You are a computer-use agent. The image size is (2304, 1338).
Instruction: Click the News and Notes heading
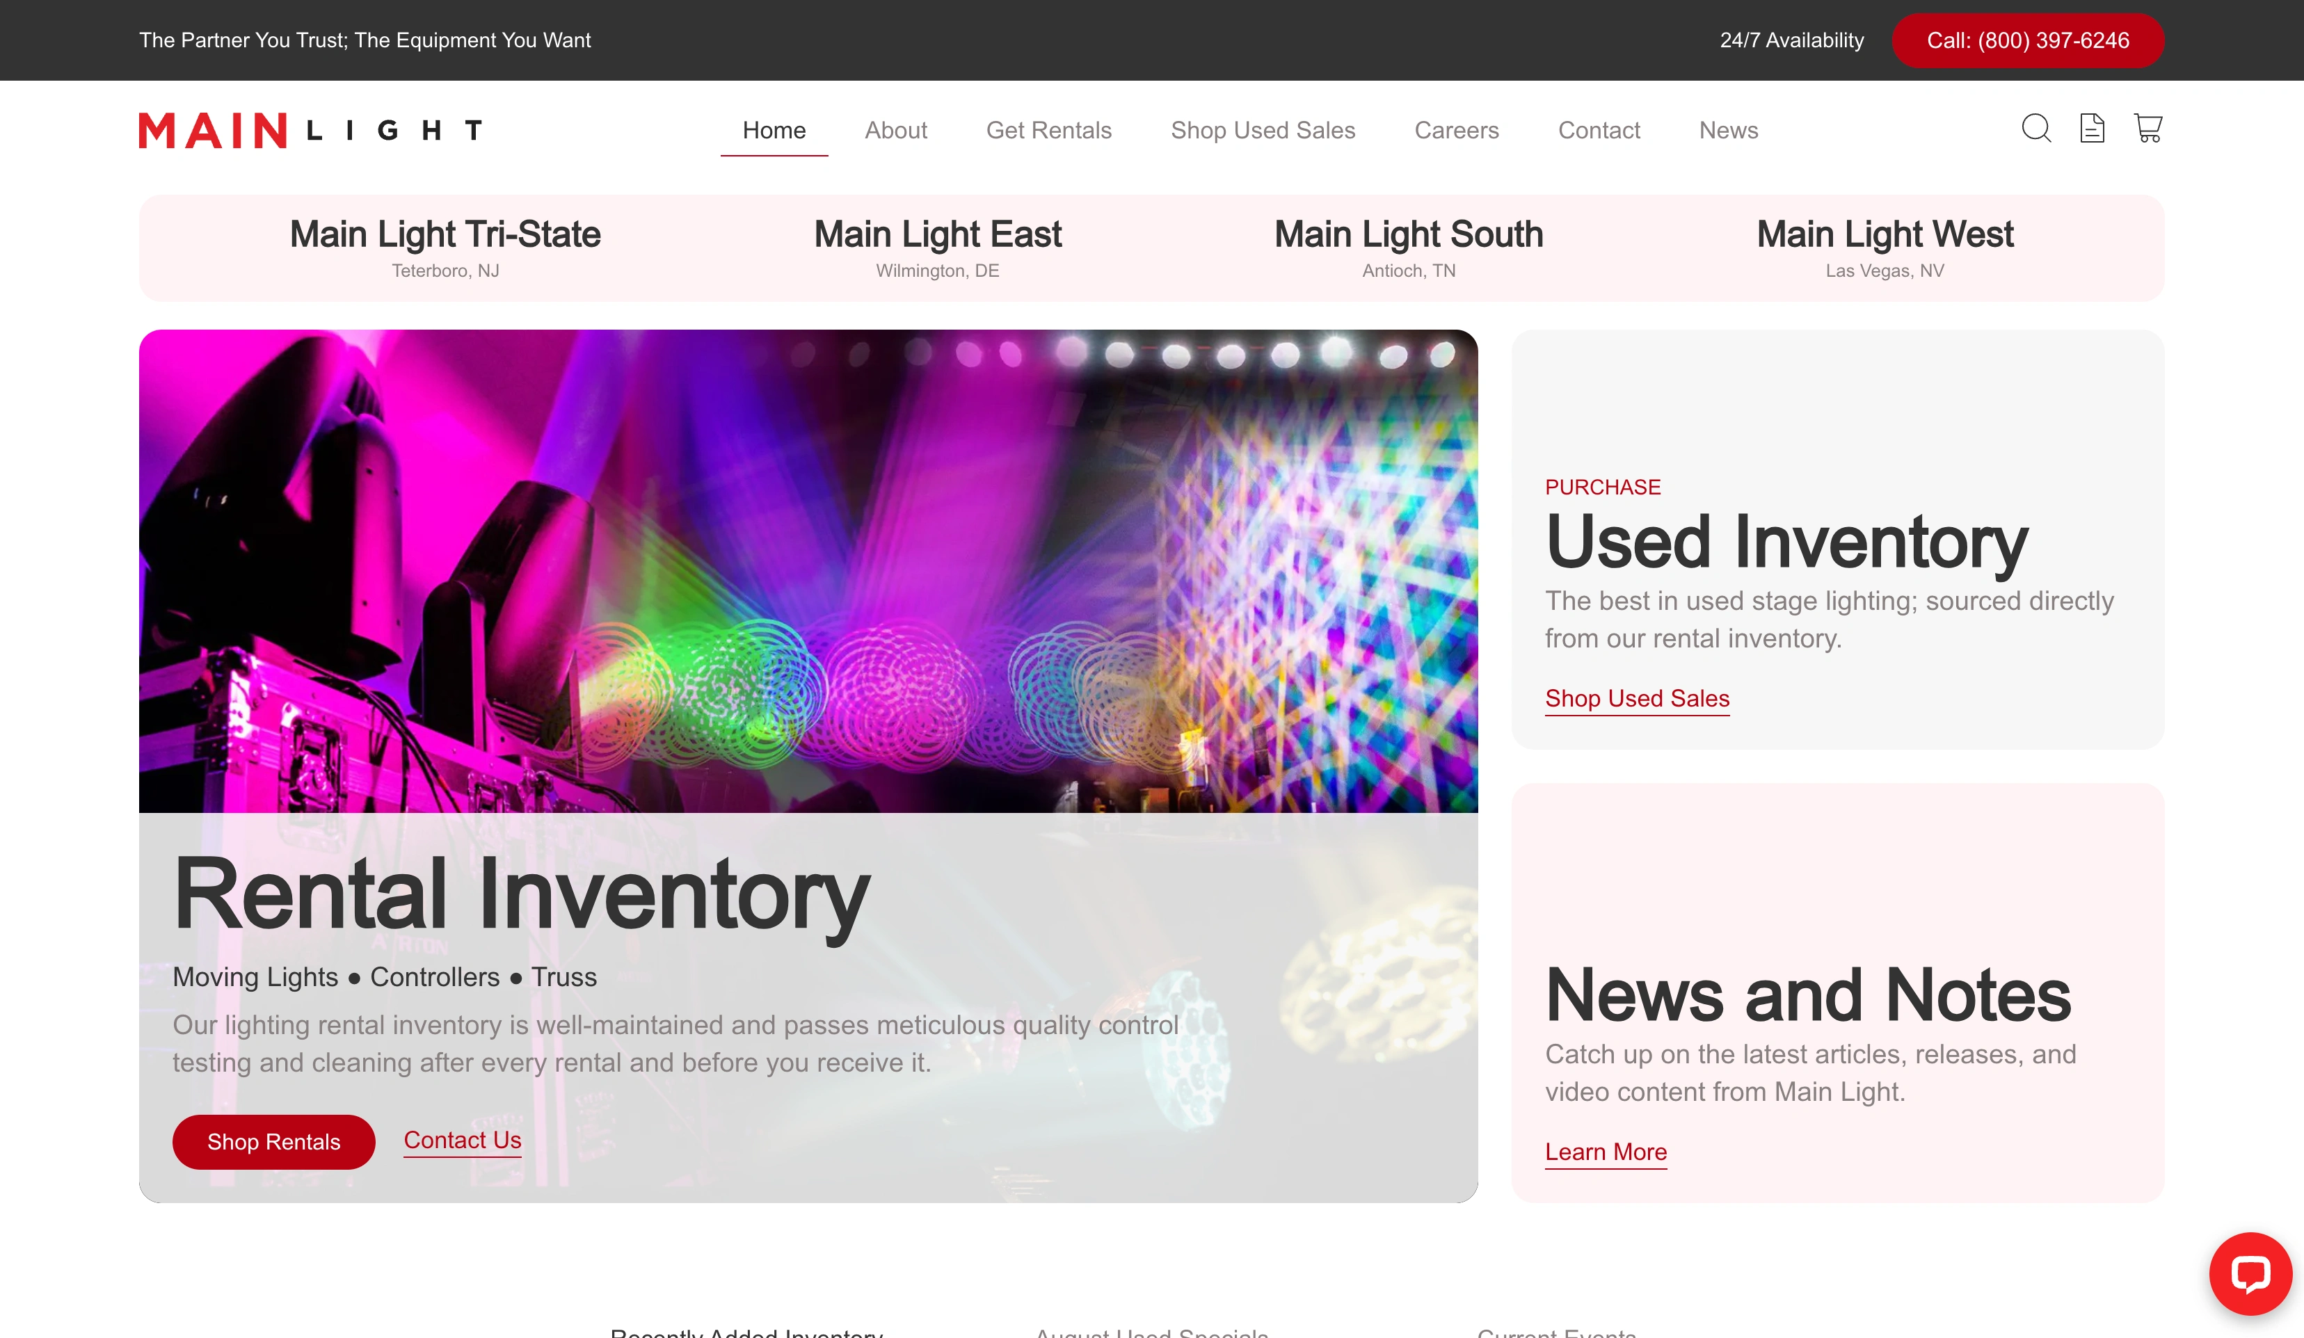coord(1807,994)
